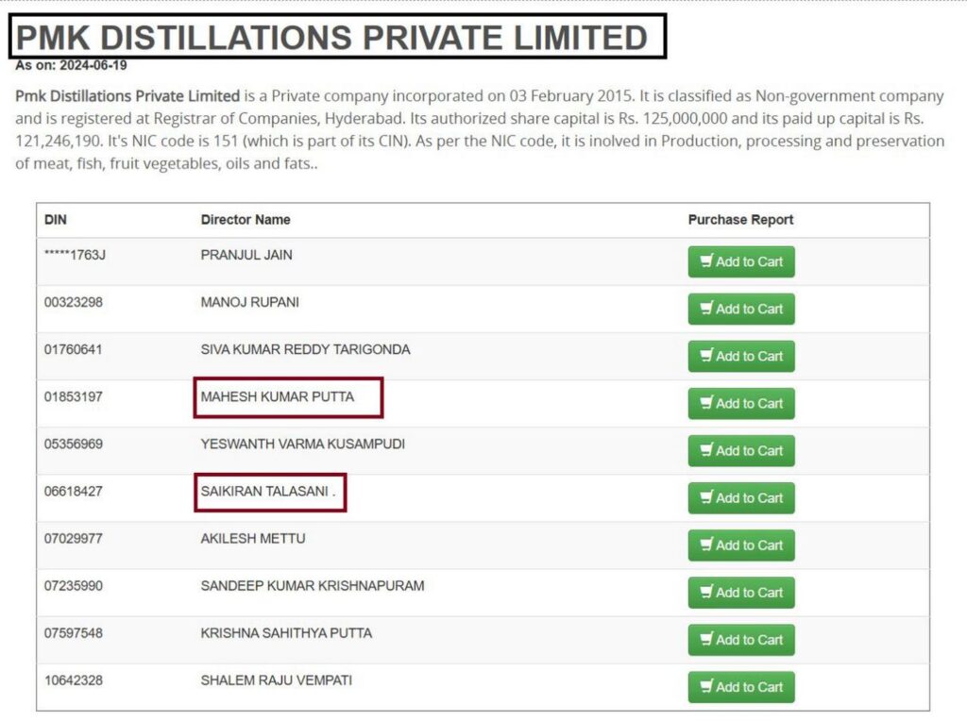Click the director name Saikiran Talasani
The image size is (967, 721).
click(x=265, y=492)
